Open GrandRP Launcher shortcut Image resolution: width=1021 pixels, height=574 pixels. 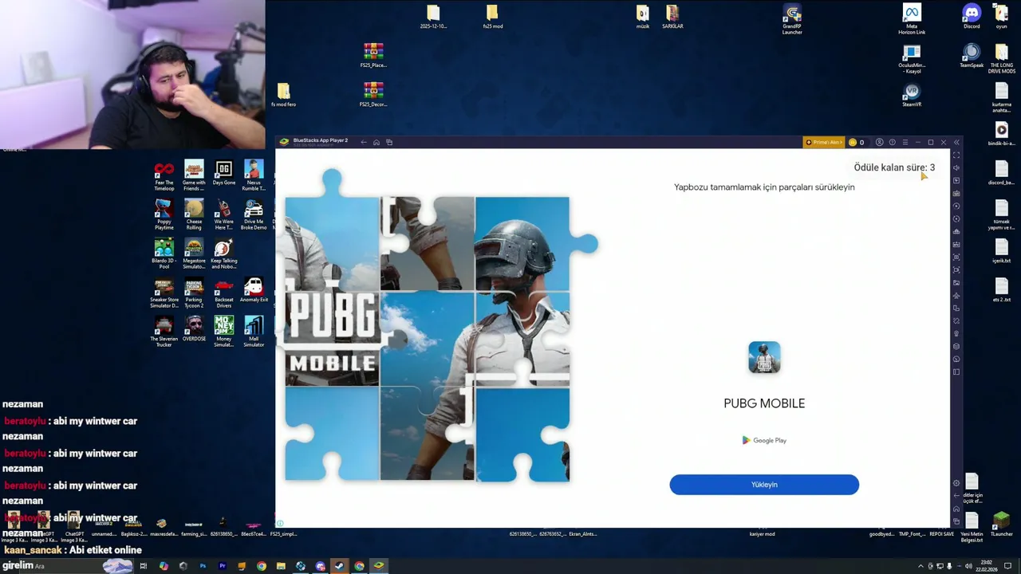click(x=792, y=19)
